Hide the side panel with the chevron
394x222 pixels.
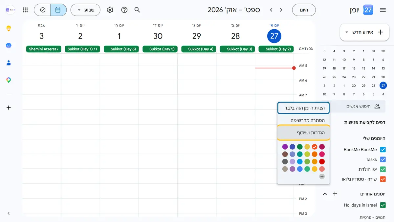click(x=9, y=213)
